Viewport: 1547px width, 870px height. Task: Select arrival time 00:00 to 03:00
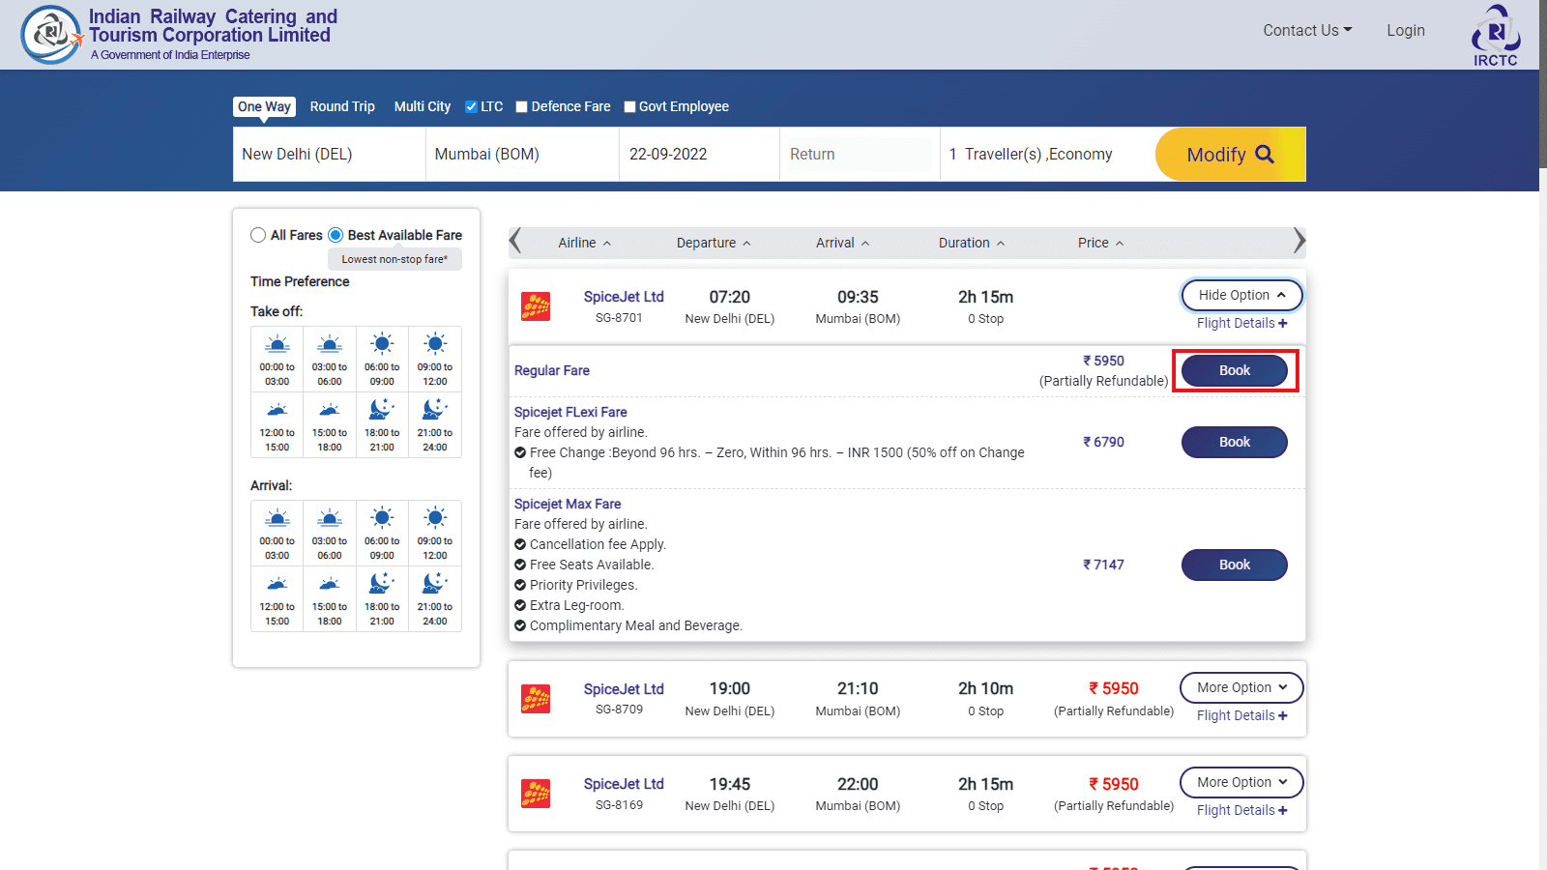click(277, 533)
